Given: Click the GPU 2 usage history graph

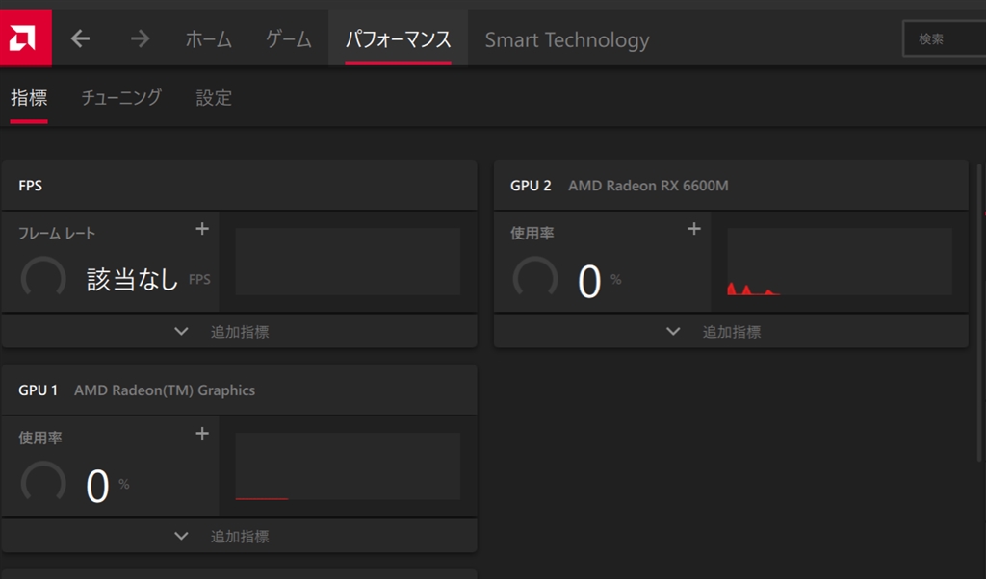Looking at the screenshot, I should pos(840,262).
